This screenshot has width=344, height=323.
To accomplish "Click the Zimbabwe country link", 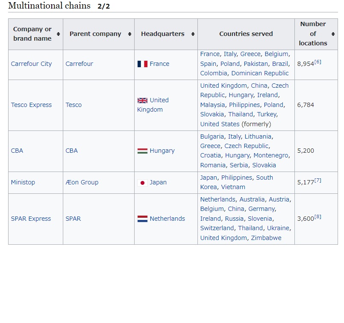I will [266, 238].
